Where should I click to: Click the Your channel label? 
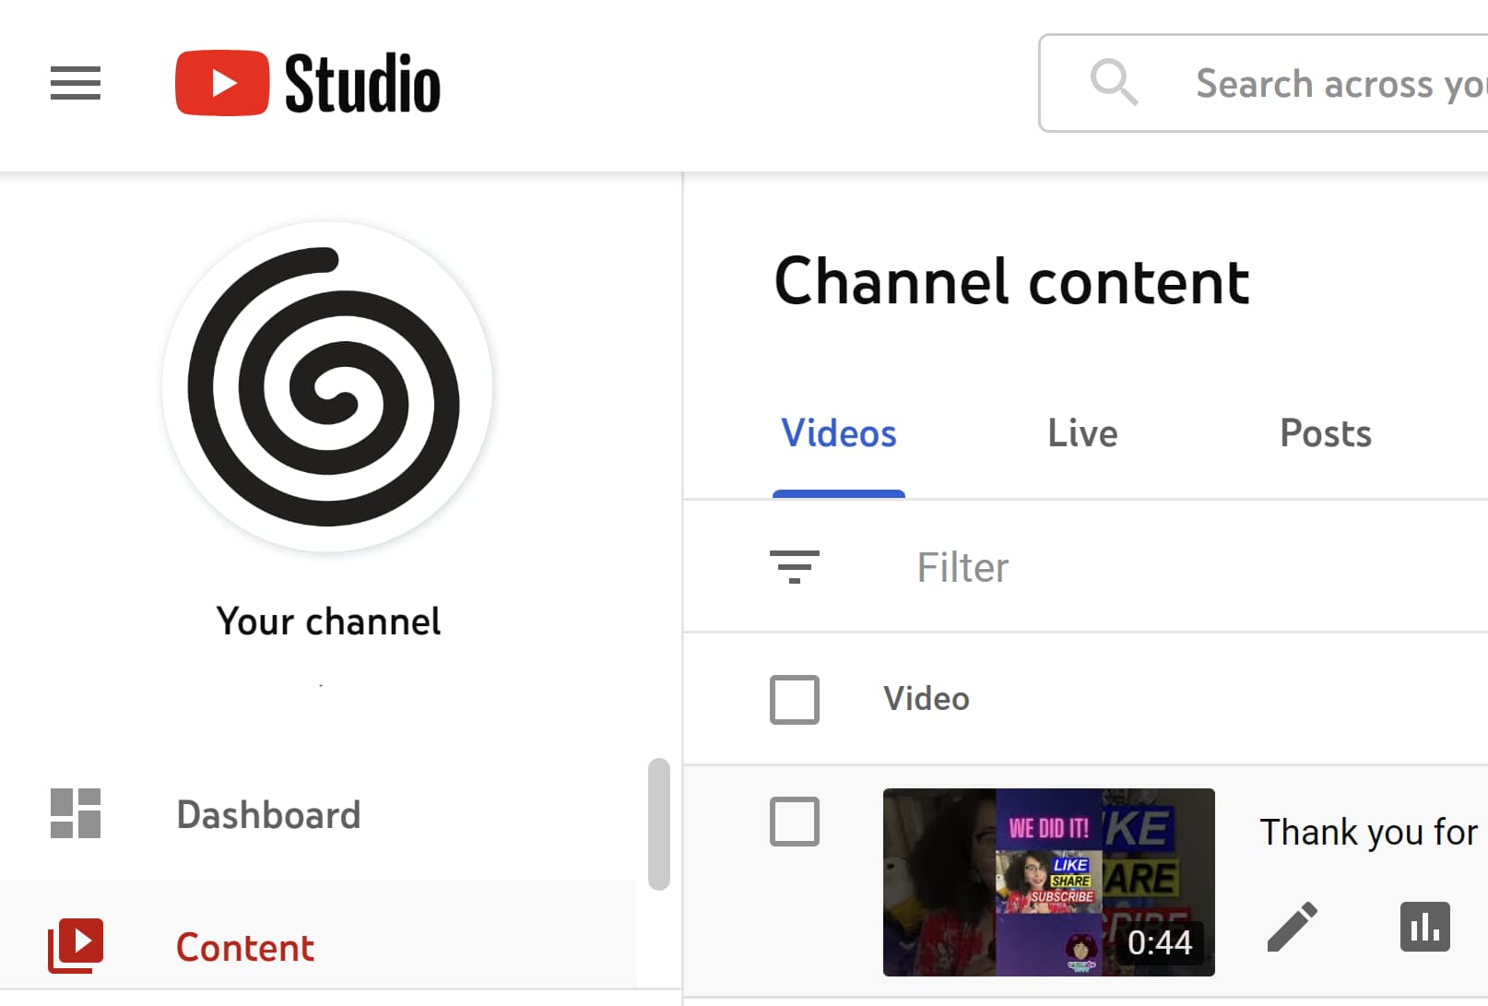(x=327, y=621)
